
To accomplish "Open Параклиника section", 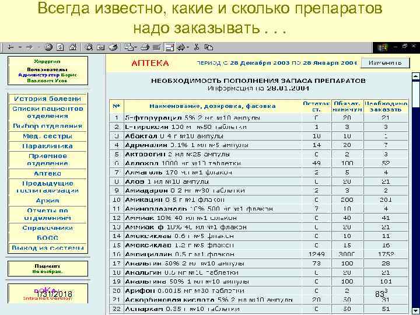I will click(47, 146).
